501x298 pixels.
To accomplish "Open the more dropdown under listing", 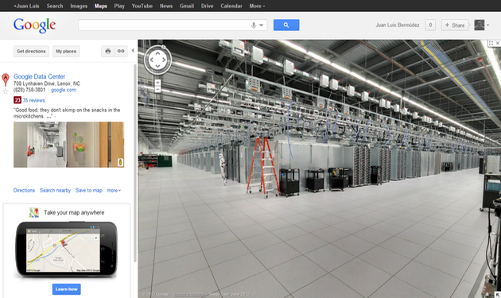I will 114,191.
